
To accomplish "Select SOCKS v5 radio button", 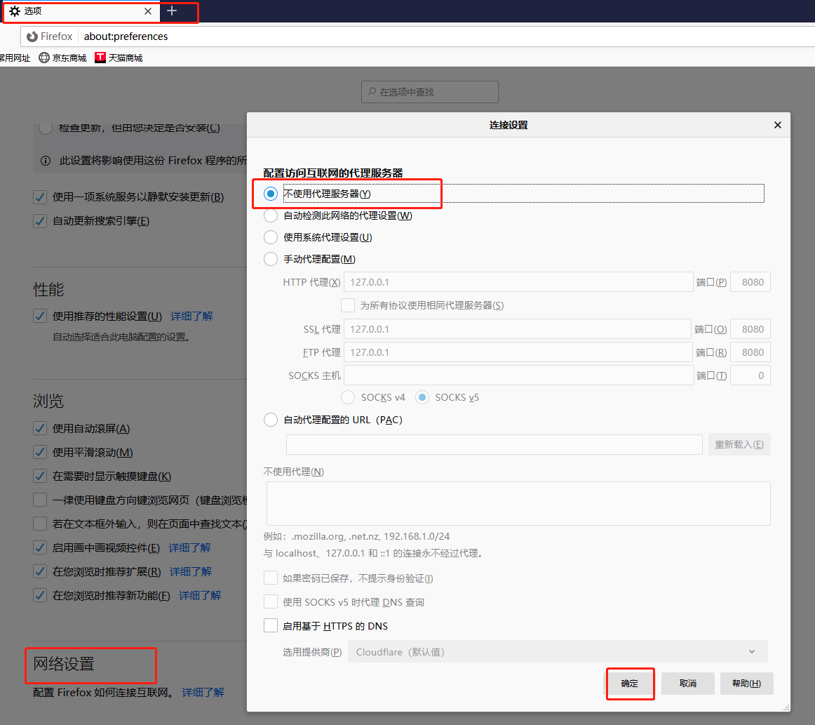I will 422,397.
